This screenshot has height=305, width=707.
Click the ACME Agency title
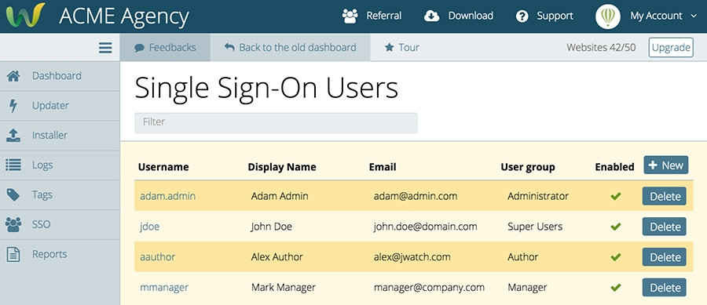tap(124, 16)
